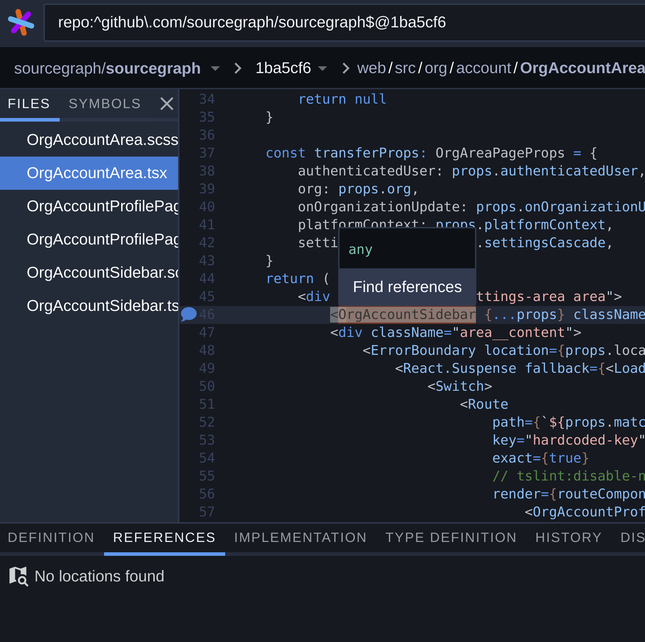Click the OrgAccountSidebar token on line 46
The height and width of the screenshot is (642, 645).
click(x=407, y=315)
